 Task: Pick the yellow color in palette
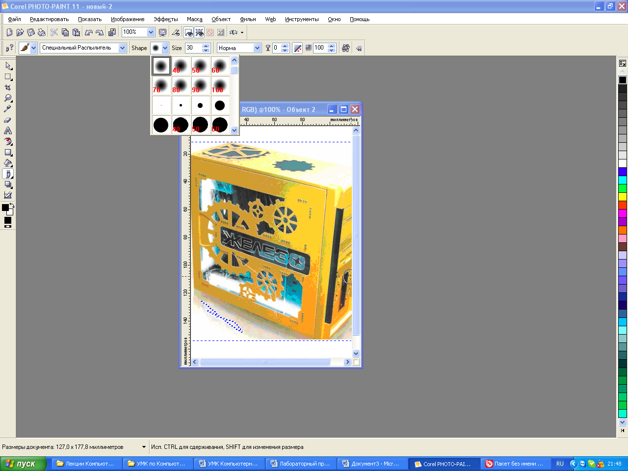pos(623,197)
